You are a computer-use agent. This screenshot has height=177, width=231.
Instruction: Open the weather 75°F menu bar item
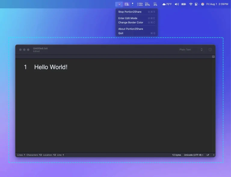167,4
